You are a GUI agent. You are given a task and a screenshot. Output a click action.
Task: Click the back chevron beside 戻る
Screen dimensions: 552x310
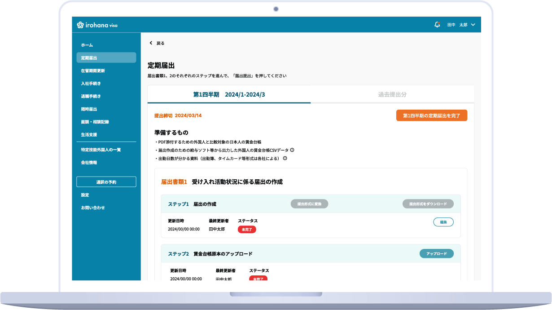pos(151,43)
